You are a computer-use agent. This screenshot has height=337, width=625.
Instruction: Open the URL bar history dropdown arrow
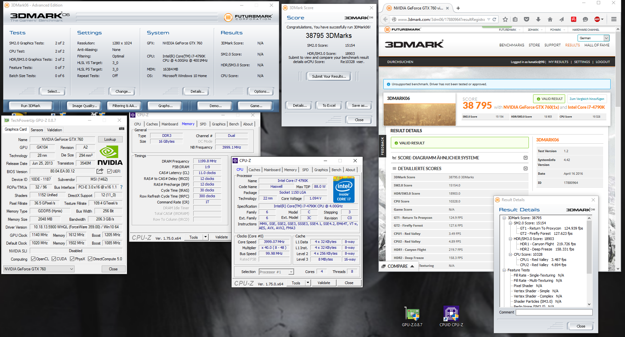pyautogui.click(x=489, y=19)
